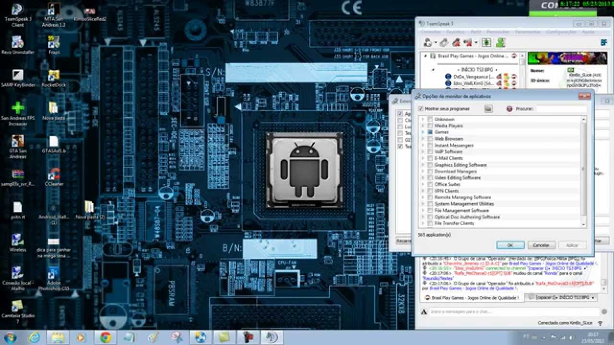
Task: Check the E-Mail Clients category checkbox
Action: (x=430, y=158)
